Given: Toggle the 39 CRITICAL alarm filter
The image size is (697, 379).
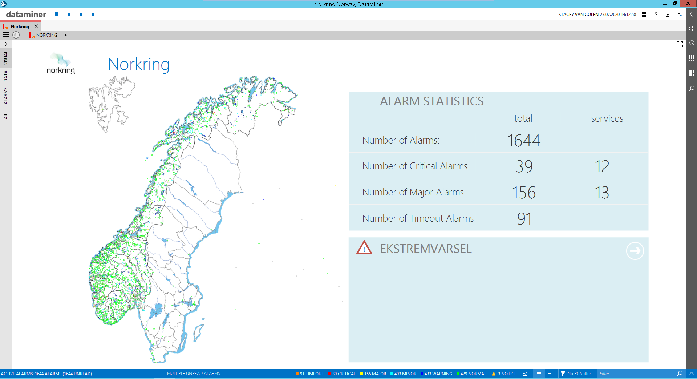Looking at the screenshot, I should click(x=342, y=374).
